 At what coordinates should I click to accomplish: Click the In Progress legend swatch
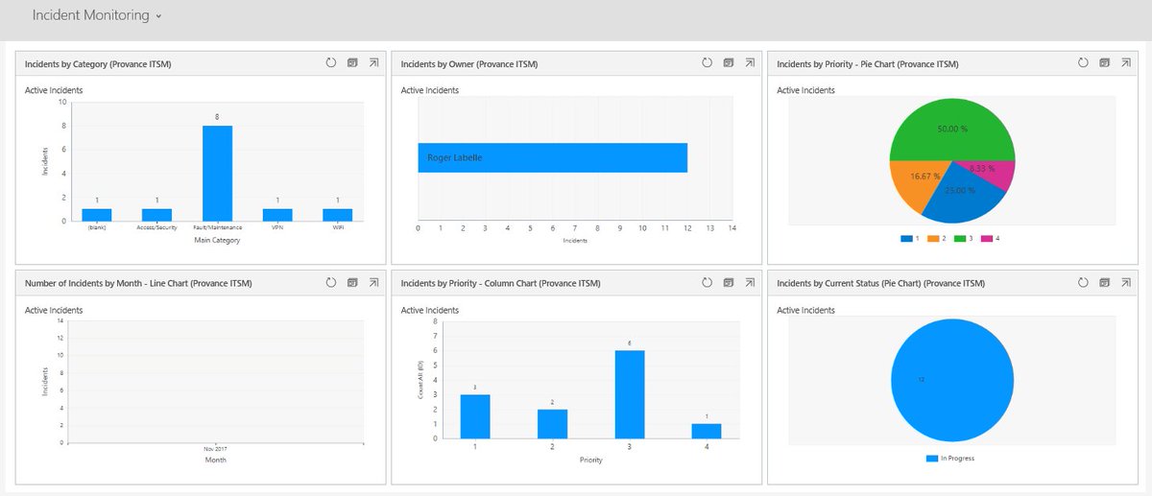click(932, 459)
